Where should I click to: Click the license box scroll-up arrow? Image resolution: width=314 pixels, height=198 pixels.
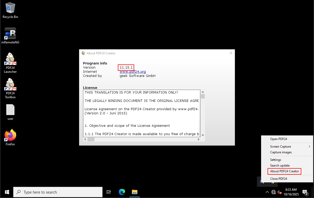point(203,92)
